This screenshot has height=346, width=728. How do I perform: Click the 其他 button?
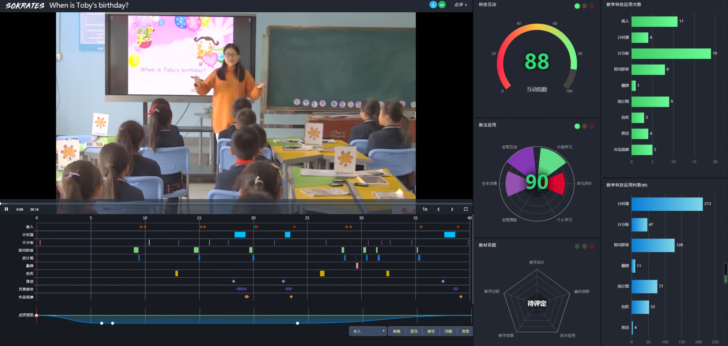pos(465,331)
